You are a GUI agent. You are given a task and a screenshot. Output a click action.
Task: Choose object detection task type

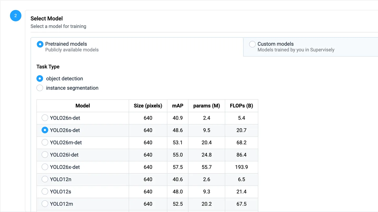coord(40,79)
